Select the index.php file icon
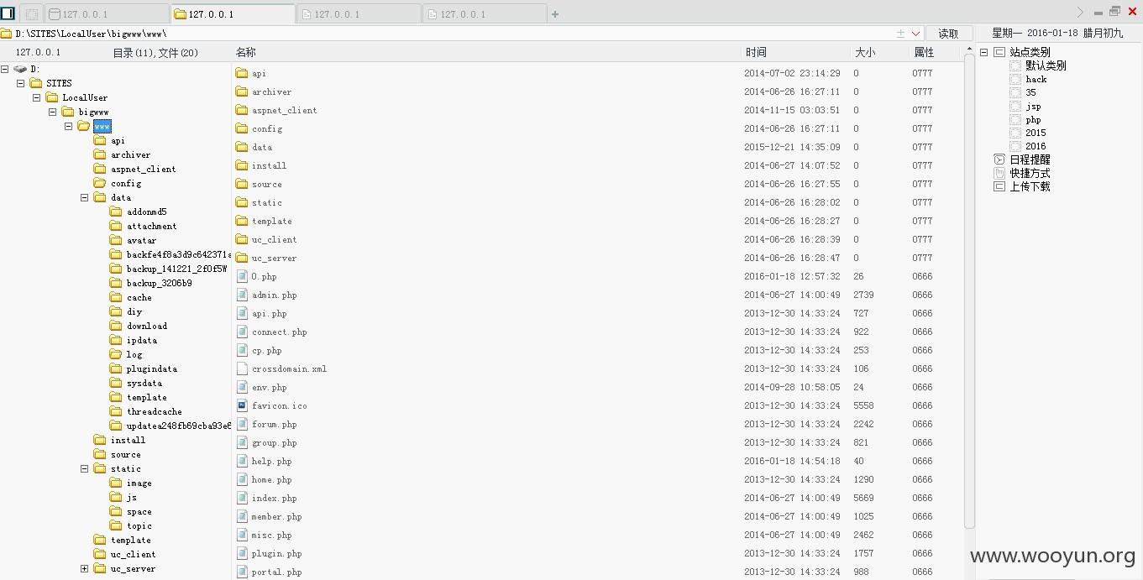 tap(242, 498)
